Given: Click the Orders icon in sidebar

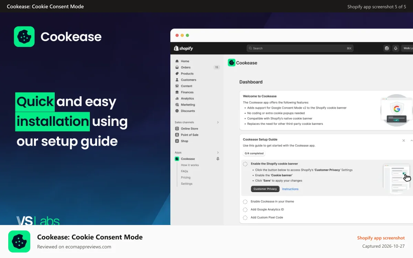Looking at the screenshot, I should [x=177, y=67].
